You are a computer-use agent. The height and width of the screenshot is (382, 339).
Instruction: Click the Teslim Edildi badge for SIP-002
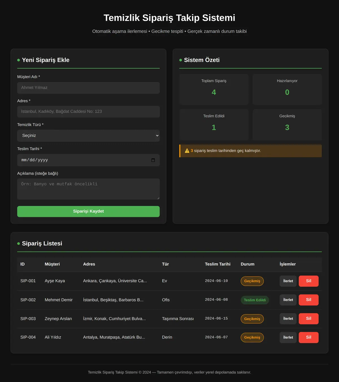[255, 300]
